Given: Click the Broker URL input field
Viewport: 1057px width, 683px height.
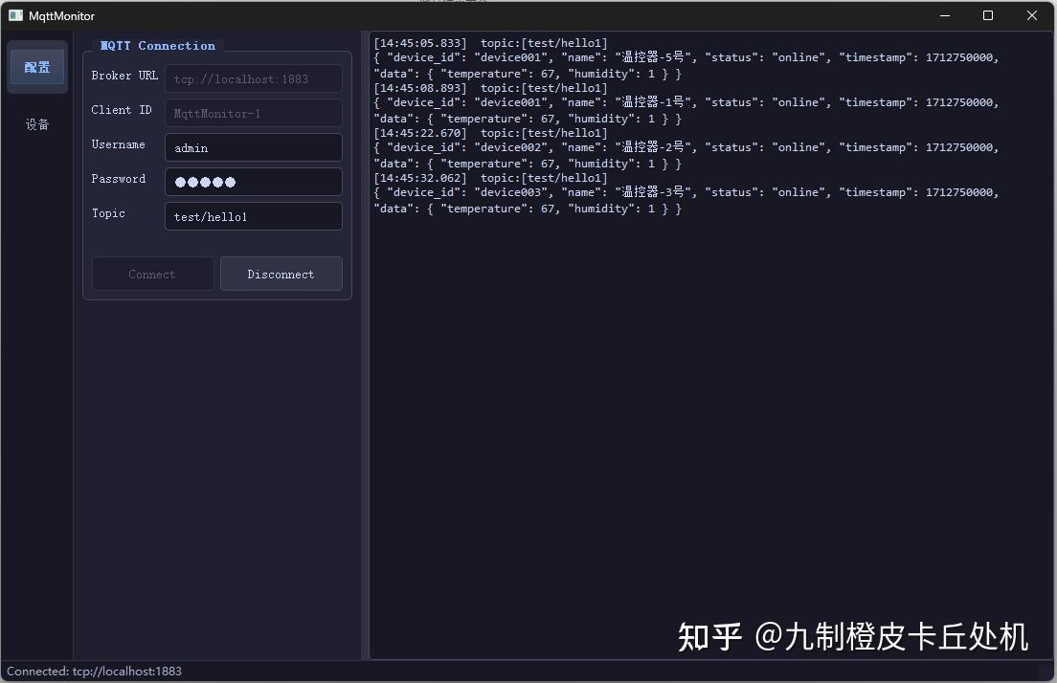Looking at the screenshot, I should (x=254, y=78).
